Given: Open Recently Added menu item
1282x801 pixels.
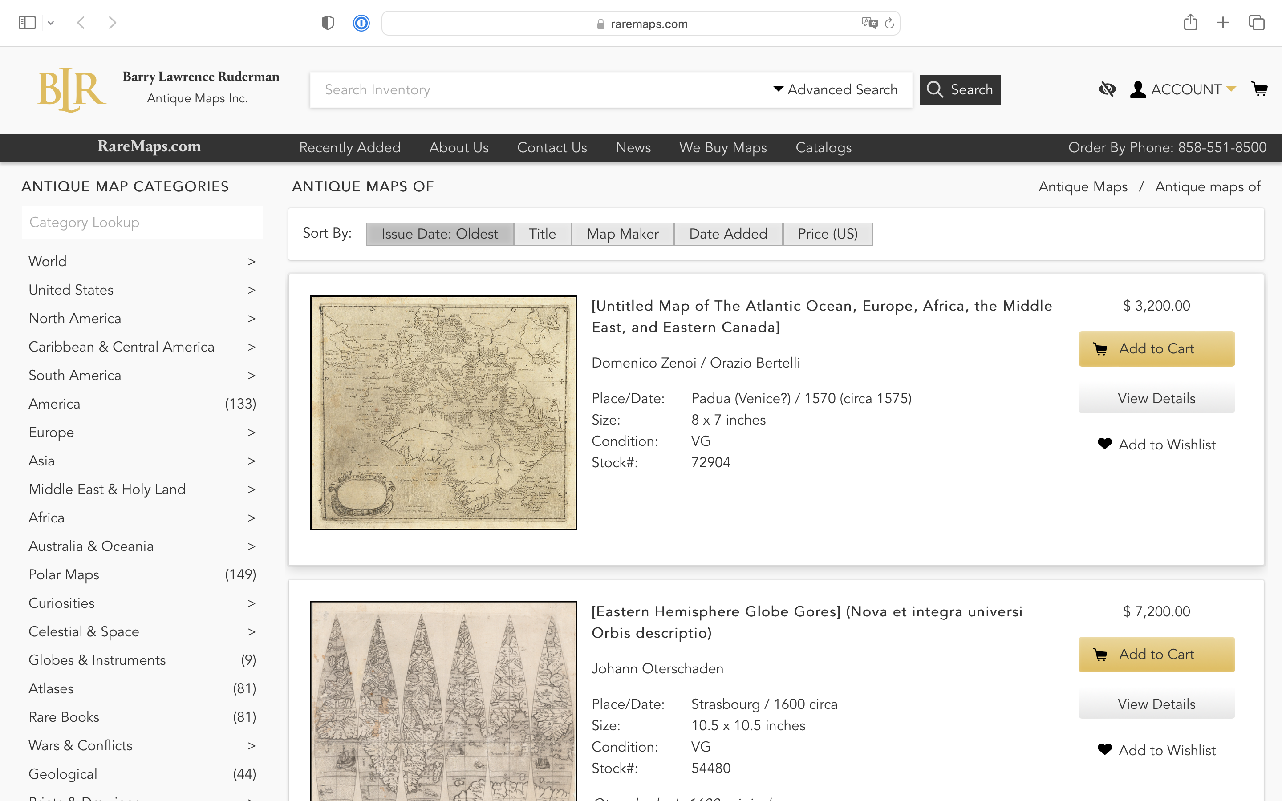Looking at the screenshot, I should pos(349,147).
